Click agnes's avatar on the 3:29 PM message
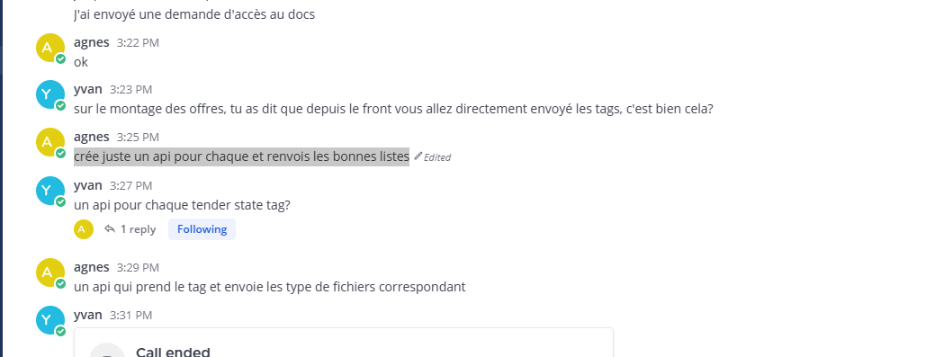Viewport: 935px width, 357px height. 50,272
